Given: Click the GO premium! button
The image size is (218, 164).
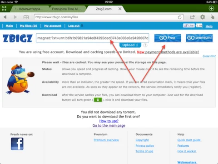Looking at the screenshot, I should pos(199,38).
